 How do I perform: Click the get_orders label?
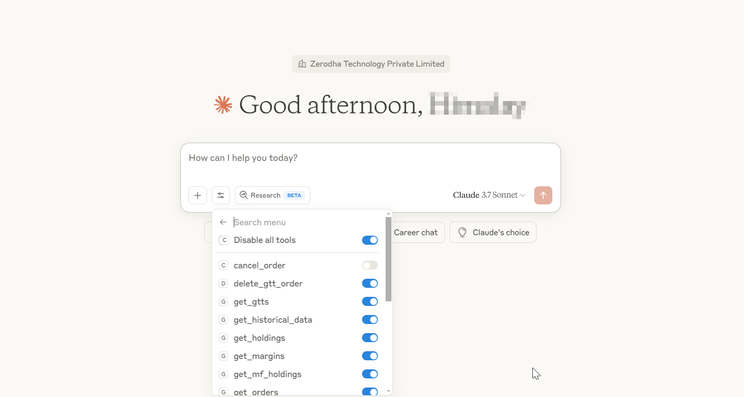pos(256,392)
